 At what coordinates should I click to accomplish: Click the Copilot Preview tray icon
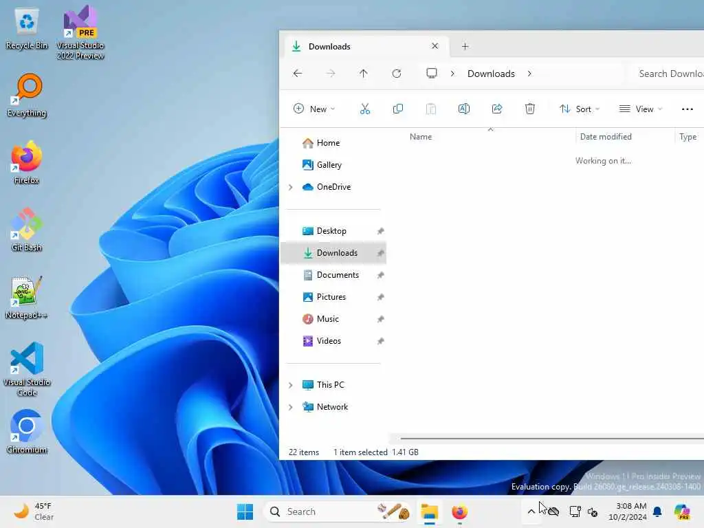[682, 511]
